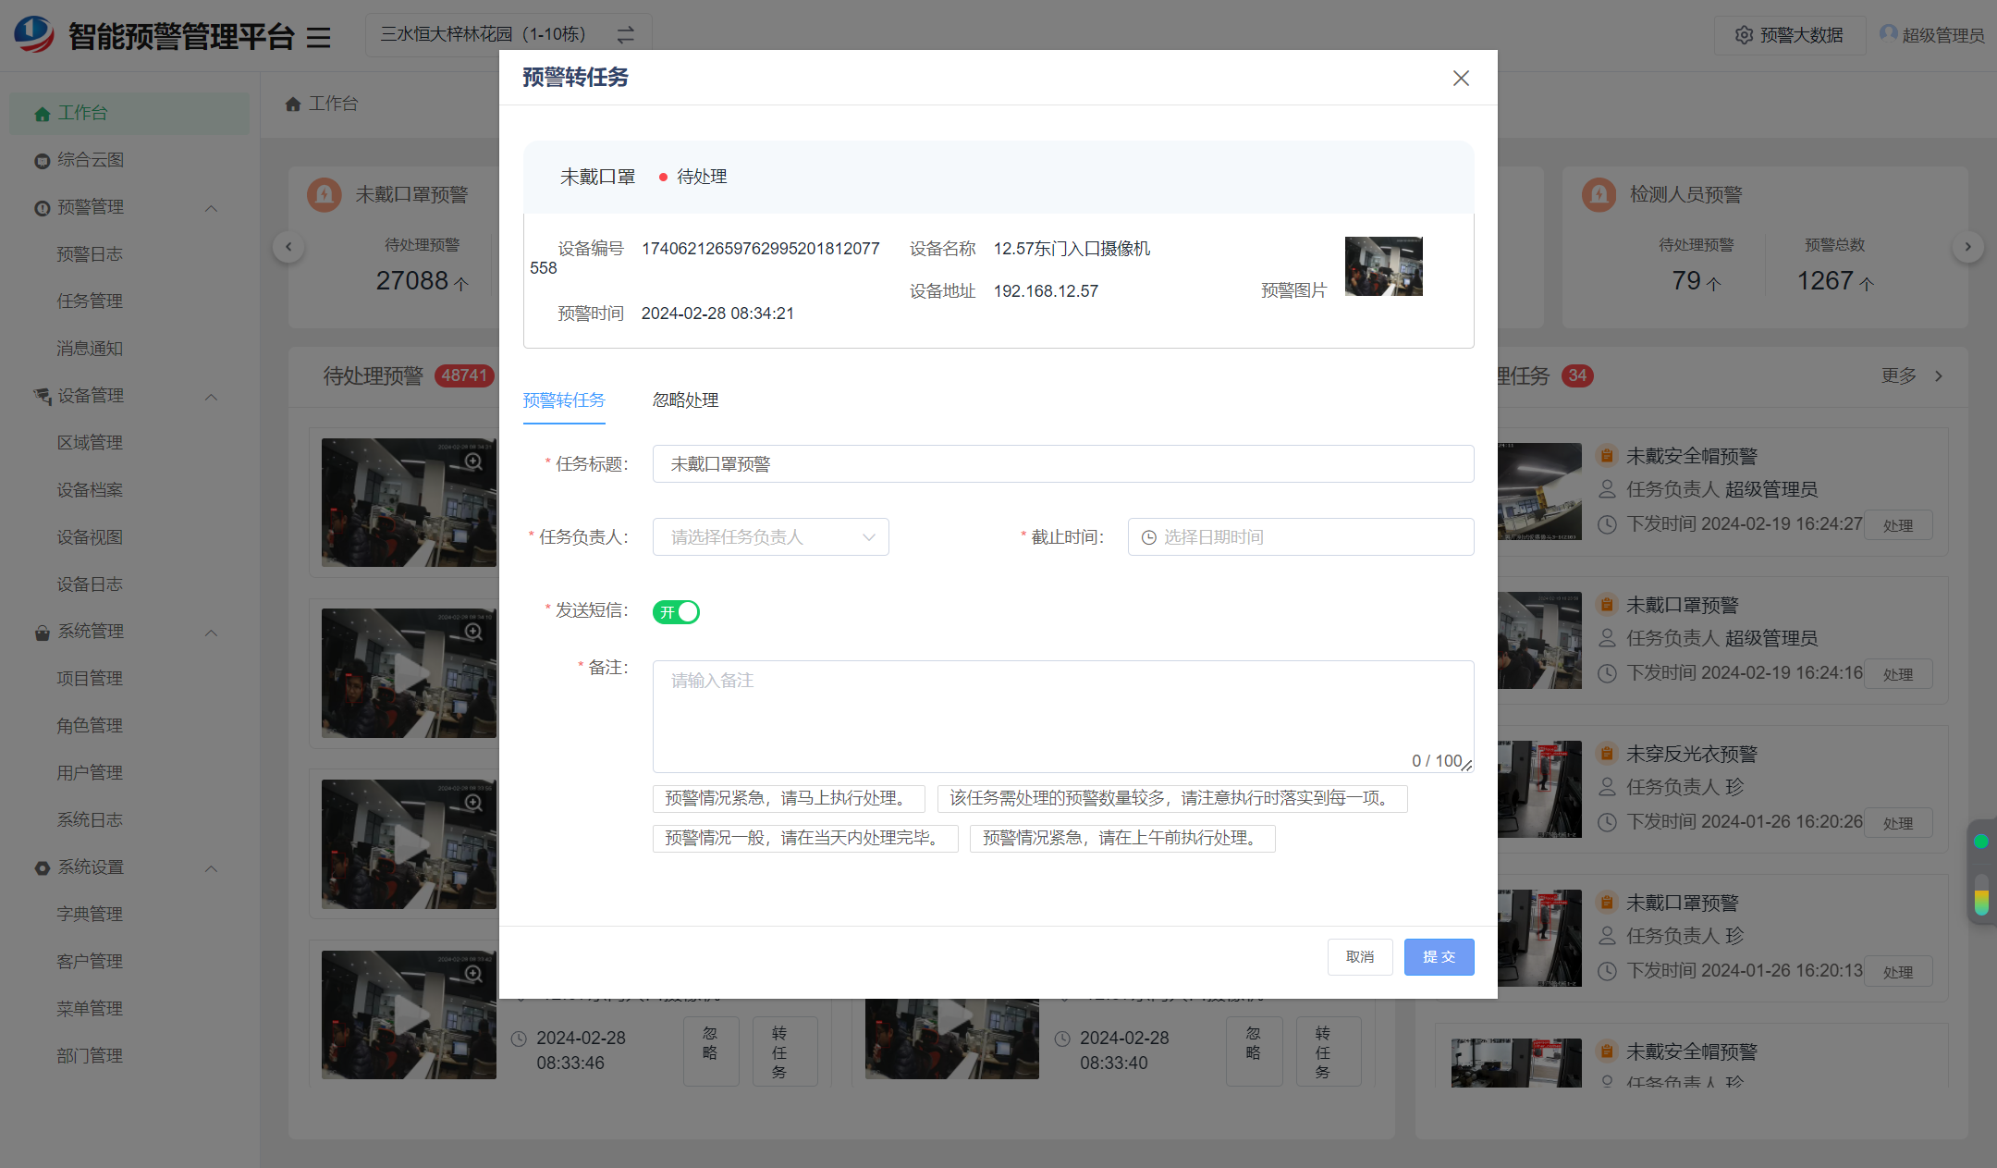Image resolution: width=1997 pixels, height=1168 pixels.
Task: Click the 取消 button
Action: [1359, 957]
